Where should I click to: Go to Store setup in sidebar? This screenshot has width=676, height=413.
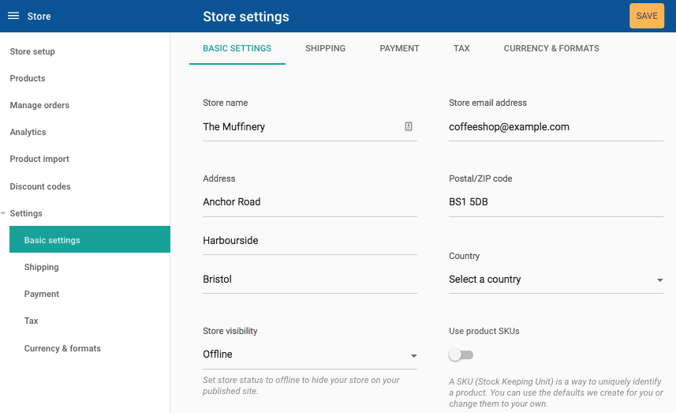pos(32,51)
